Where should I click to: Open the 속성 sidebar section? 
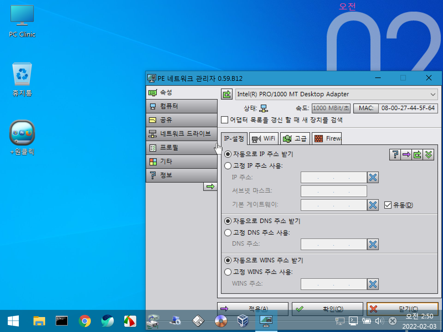tap(182, 92)
